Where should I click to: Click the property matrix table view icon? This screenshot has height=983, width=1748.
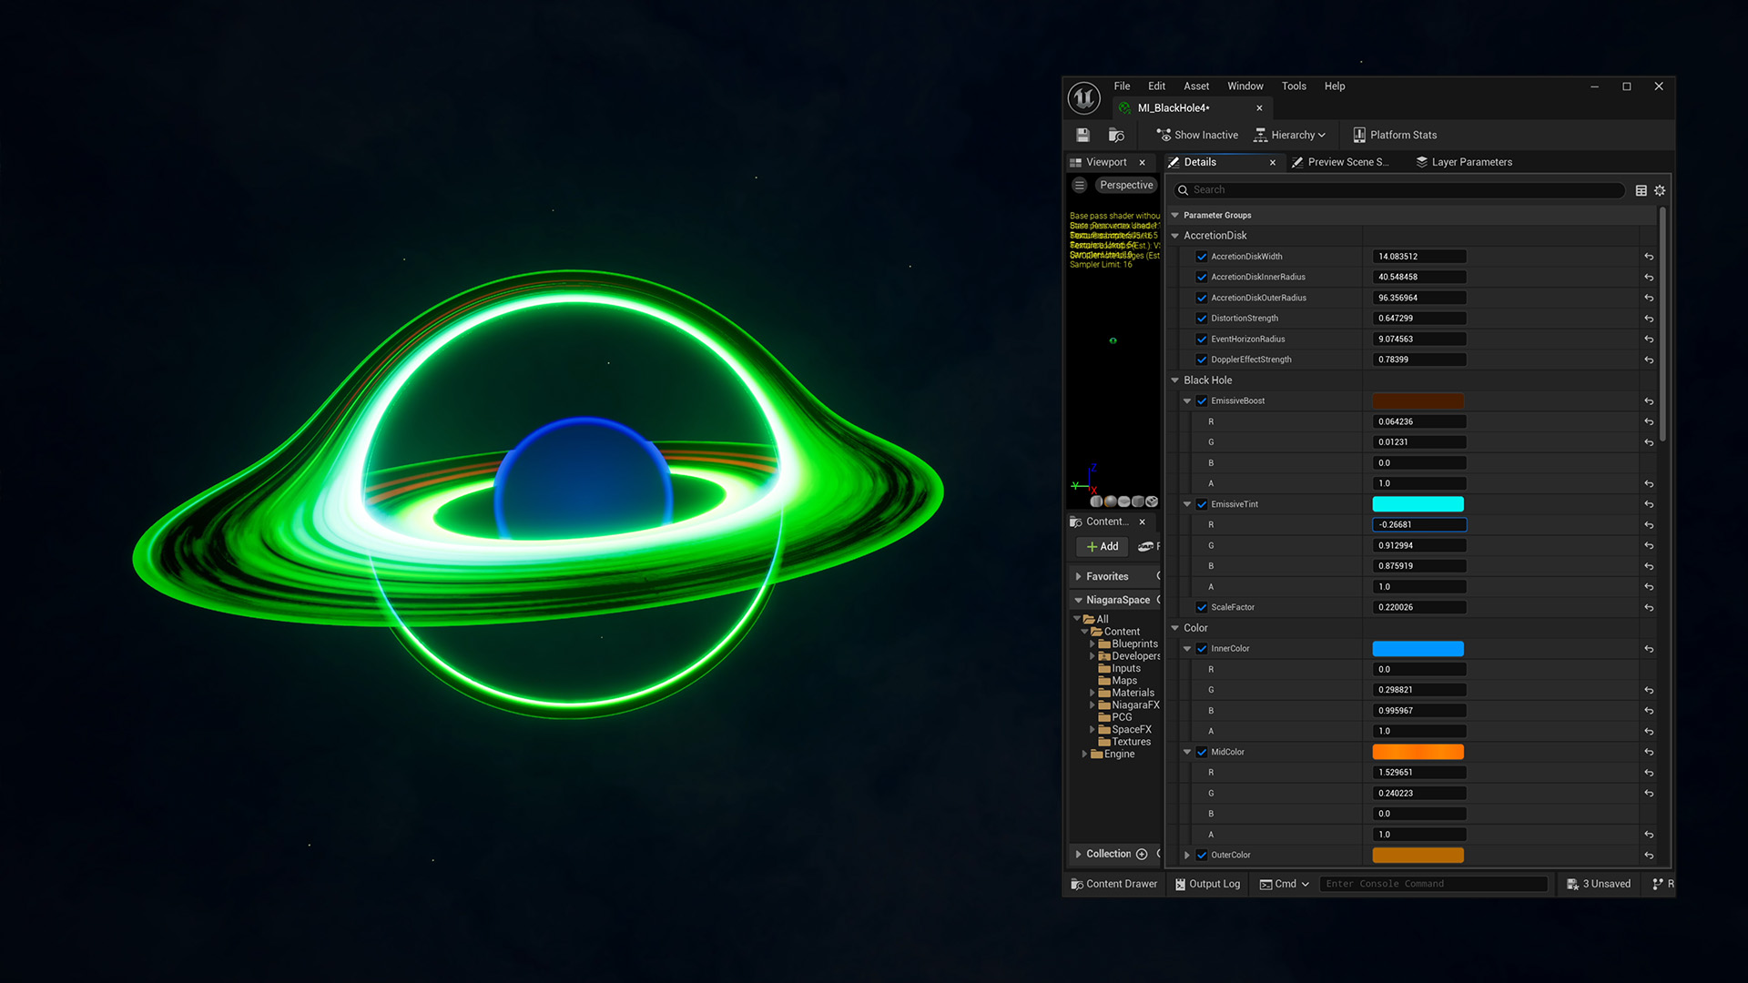[1641, 190]
